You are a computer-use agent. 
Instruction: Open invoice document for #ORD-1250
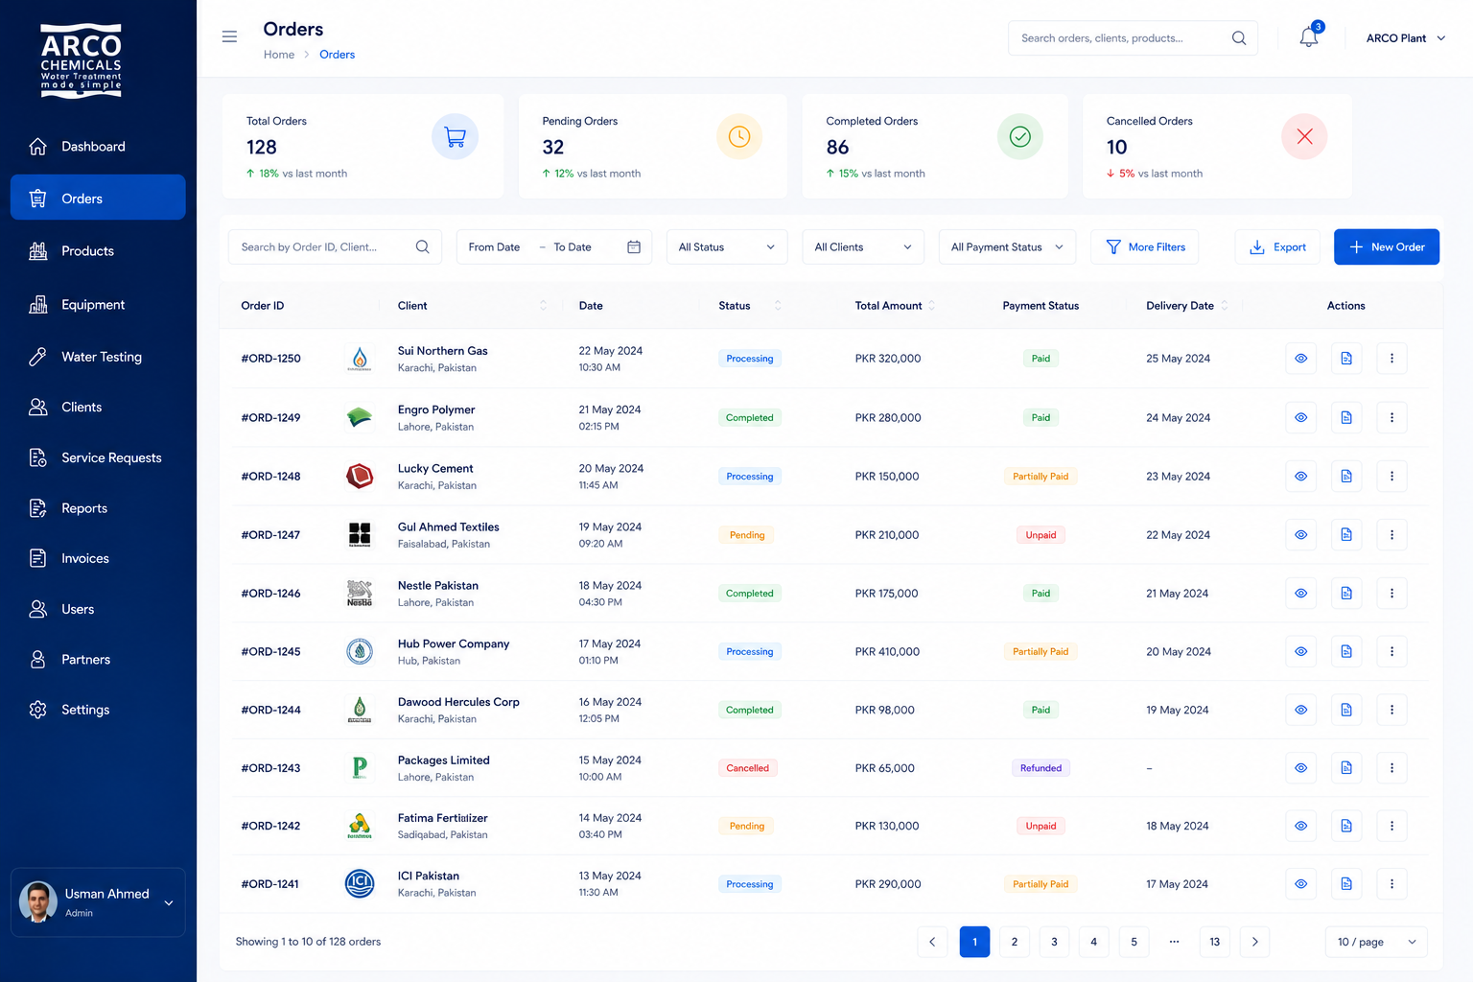(1346, 359)
